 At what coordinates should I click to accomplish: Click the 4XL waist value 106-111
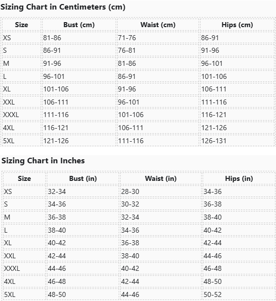131,128
